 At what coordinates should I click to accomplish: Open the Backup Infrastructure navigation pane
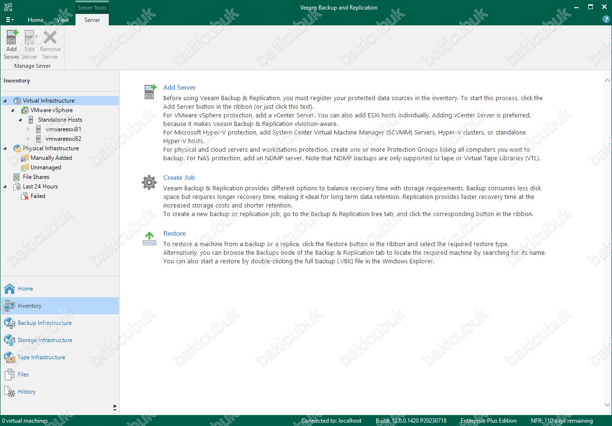60,323
